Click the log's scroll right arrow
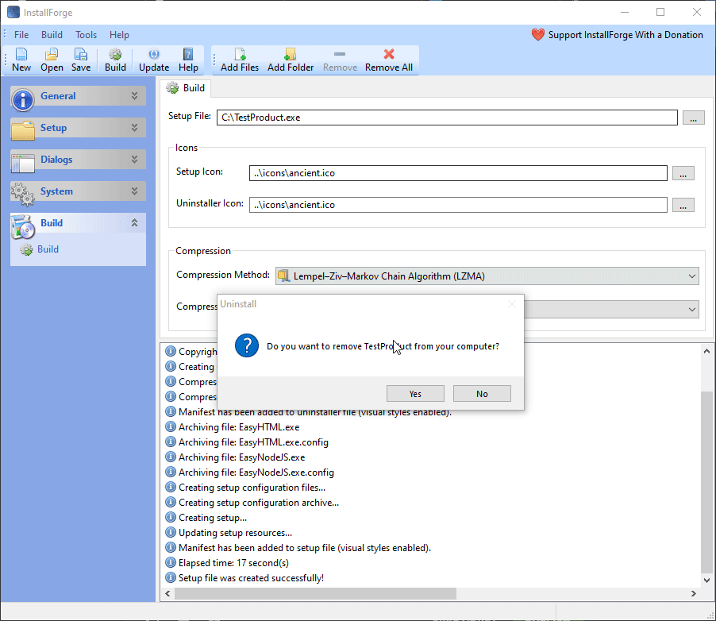The width and height of the screenshot is (716, 621). [x=693, y=593]
